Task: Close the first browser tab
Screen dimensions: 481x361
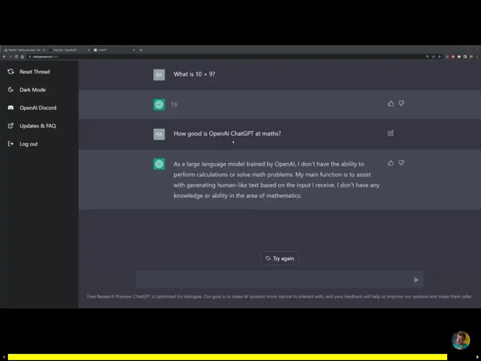Action: point(44,50)
